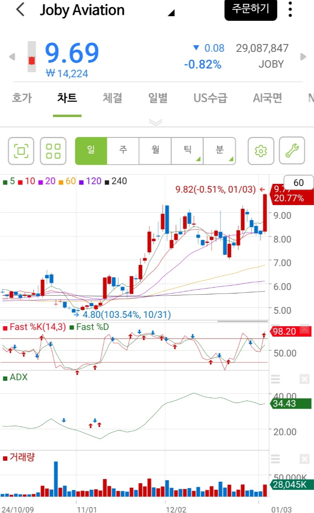Go to previous stock with left arrow
314x513 pixels.
tap(12, 57)
